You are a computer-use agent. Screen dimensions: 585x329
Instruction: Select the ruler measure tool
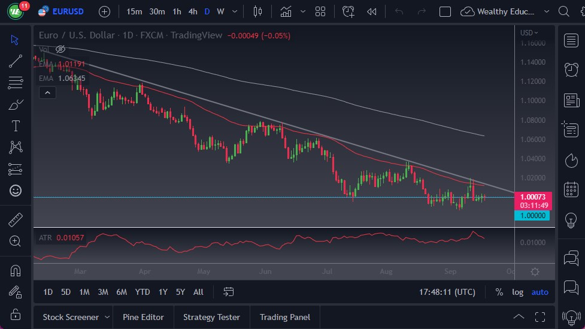tap(16, 220)
